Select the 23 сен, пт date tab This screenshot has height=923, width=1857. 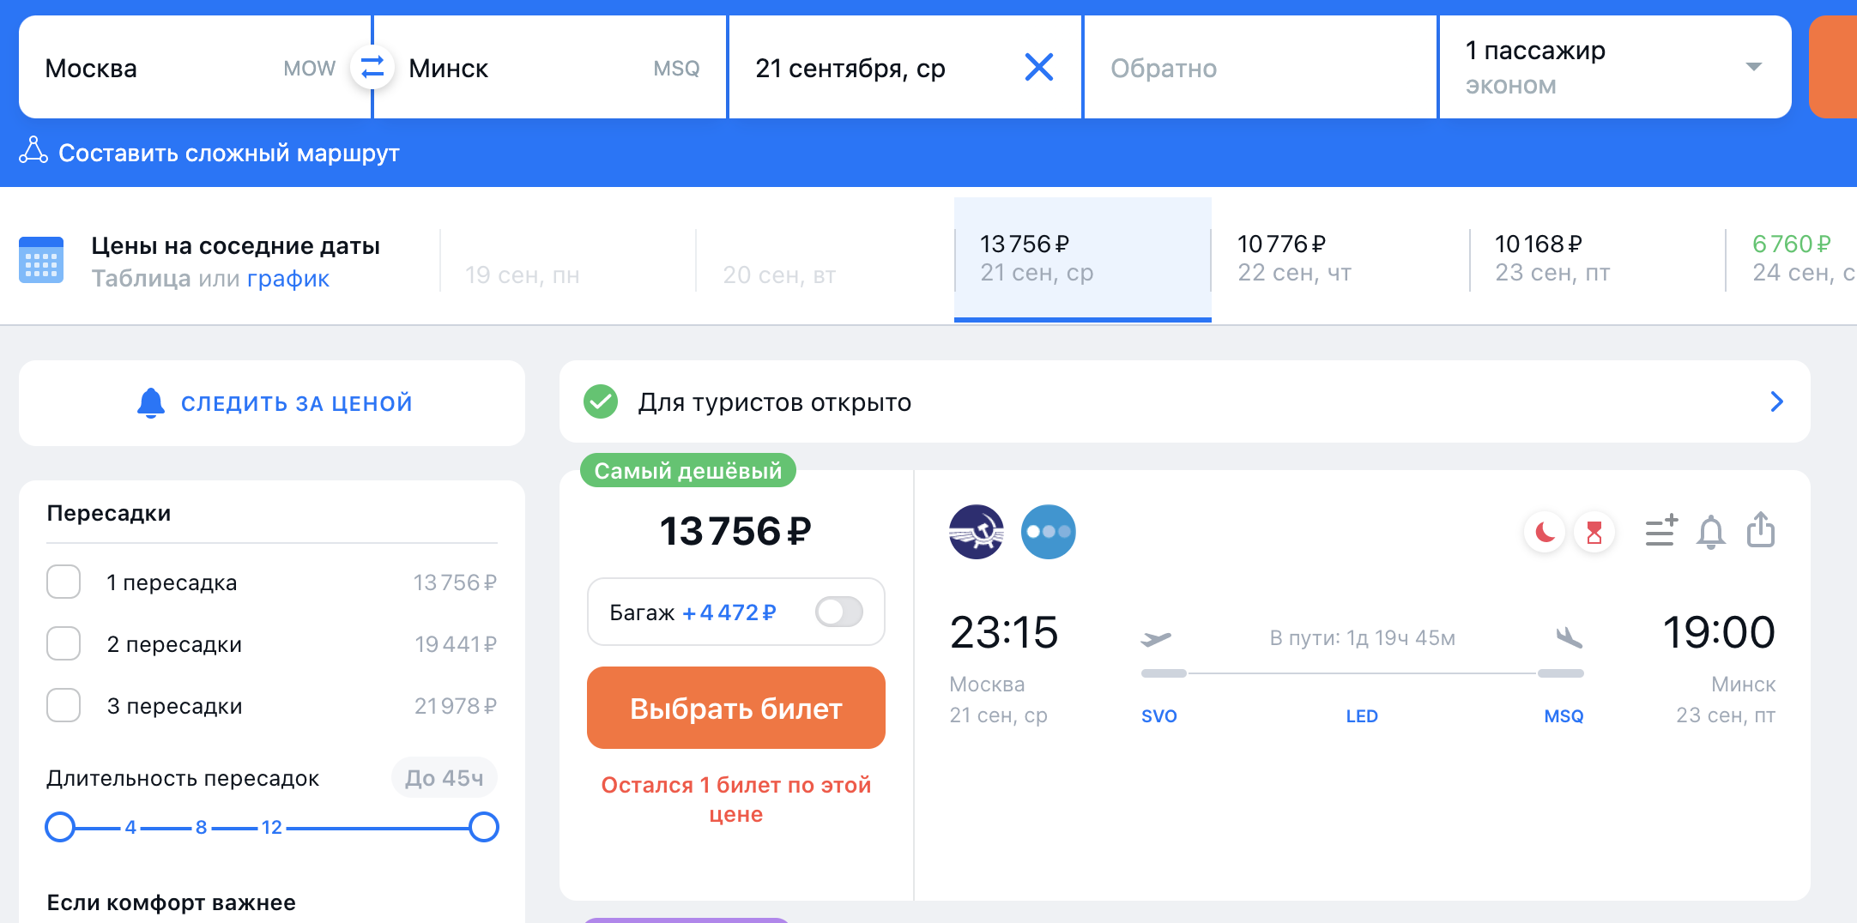click(1596, 259)
